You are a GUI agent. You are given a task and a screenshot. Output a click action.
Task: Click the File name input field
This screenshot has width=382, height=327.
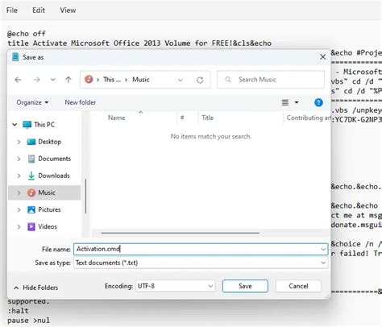pyautogui.click(x=201, y=249)
